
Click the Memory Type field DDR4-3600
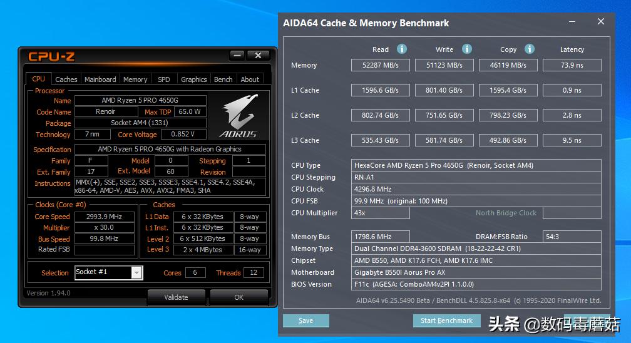coord(476,248)
